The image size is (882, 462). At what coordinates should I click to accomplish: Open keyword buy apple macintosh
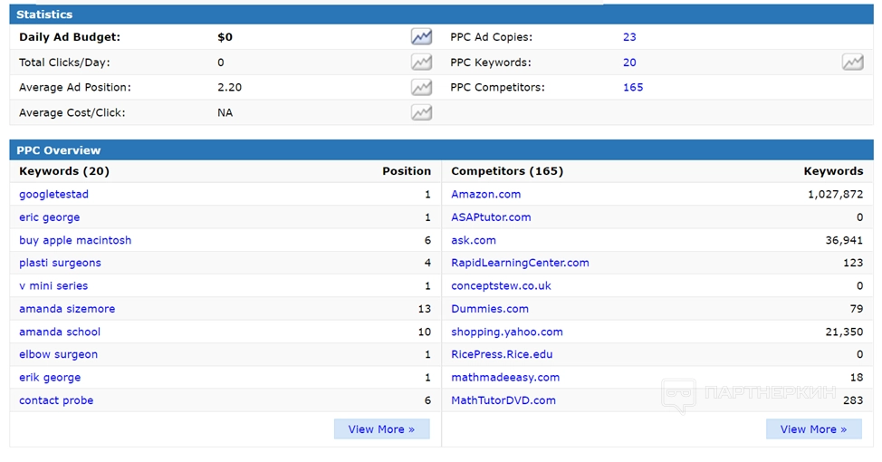75,240
